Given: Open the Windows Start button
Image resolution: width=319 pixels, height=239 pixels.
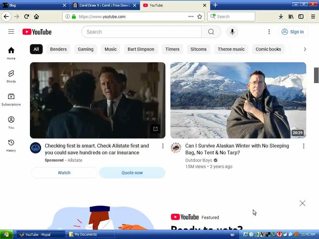Looking at the screenshot, I should (7, 235).
